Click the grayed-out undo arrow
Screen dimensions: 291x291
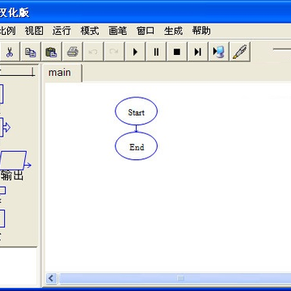(x=93, y=52)
